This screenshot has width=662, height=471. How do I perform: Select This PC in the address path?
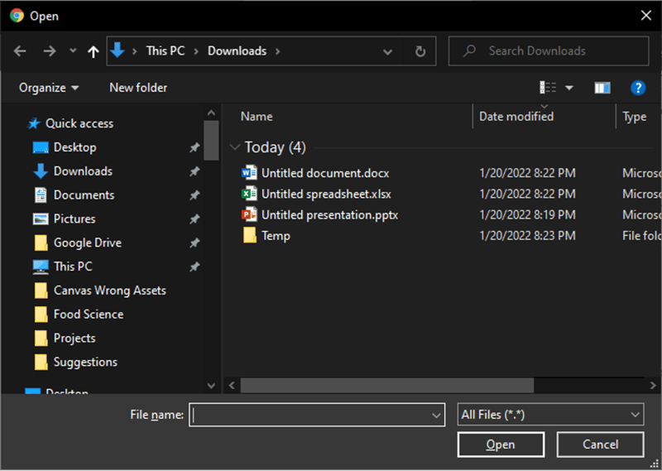pos(165,51)
